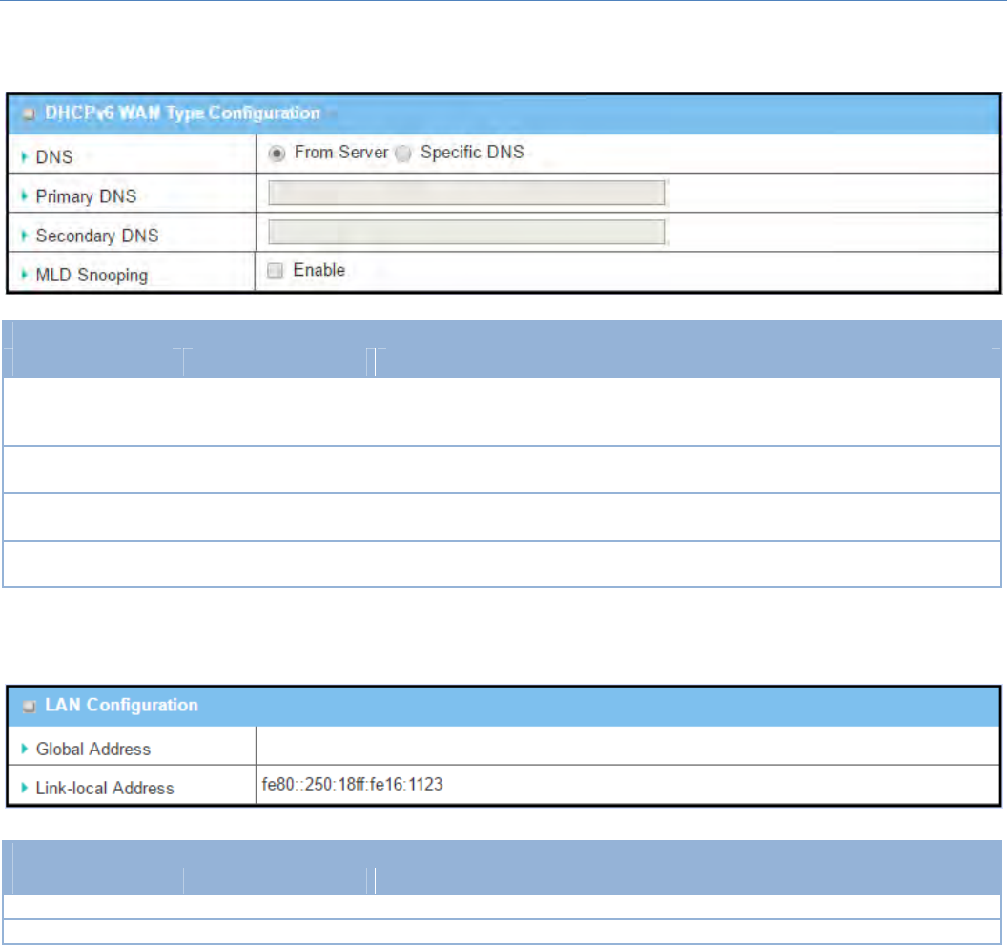Viewport: 1007px width, 945px height.
Task: Select the From Server DNS radio button
Action: tap(277, 154)
